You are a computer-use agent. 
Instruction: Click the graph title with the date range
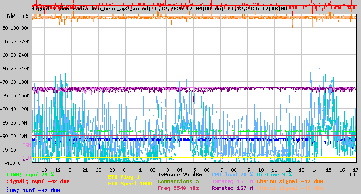pyautogui.click(x=159, y=8)
